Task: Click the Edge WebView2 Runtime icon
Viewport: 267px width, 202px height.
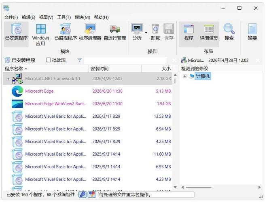Action: tap(17, 104)
